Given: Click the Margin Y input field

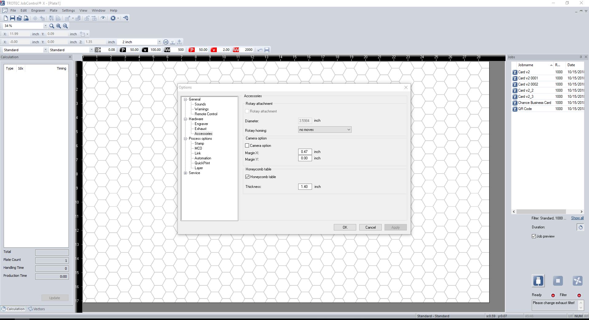Looking at the screenshot, I should (305, 158).
